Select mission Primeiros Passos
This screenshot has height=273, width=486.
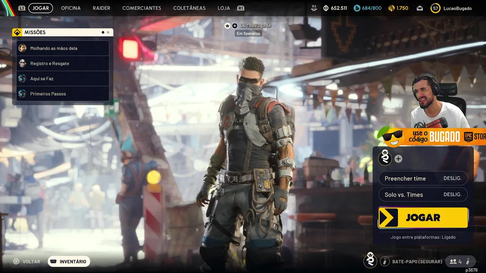coord(63,94)
